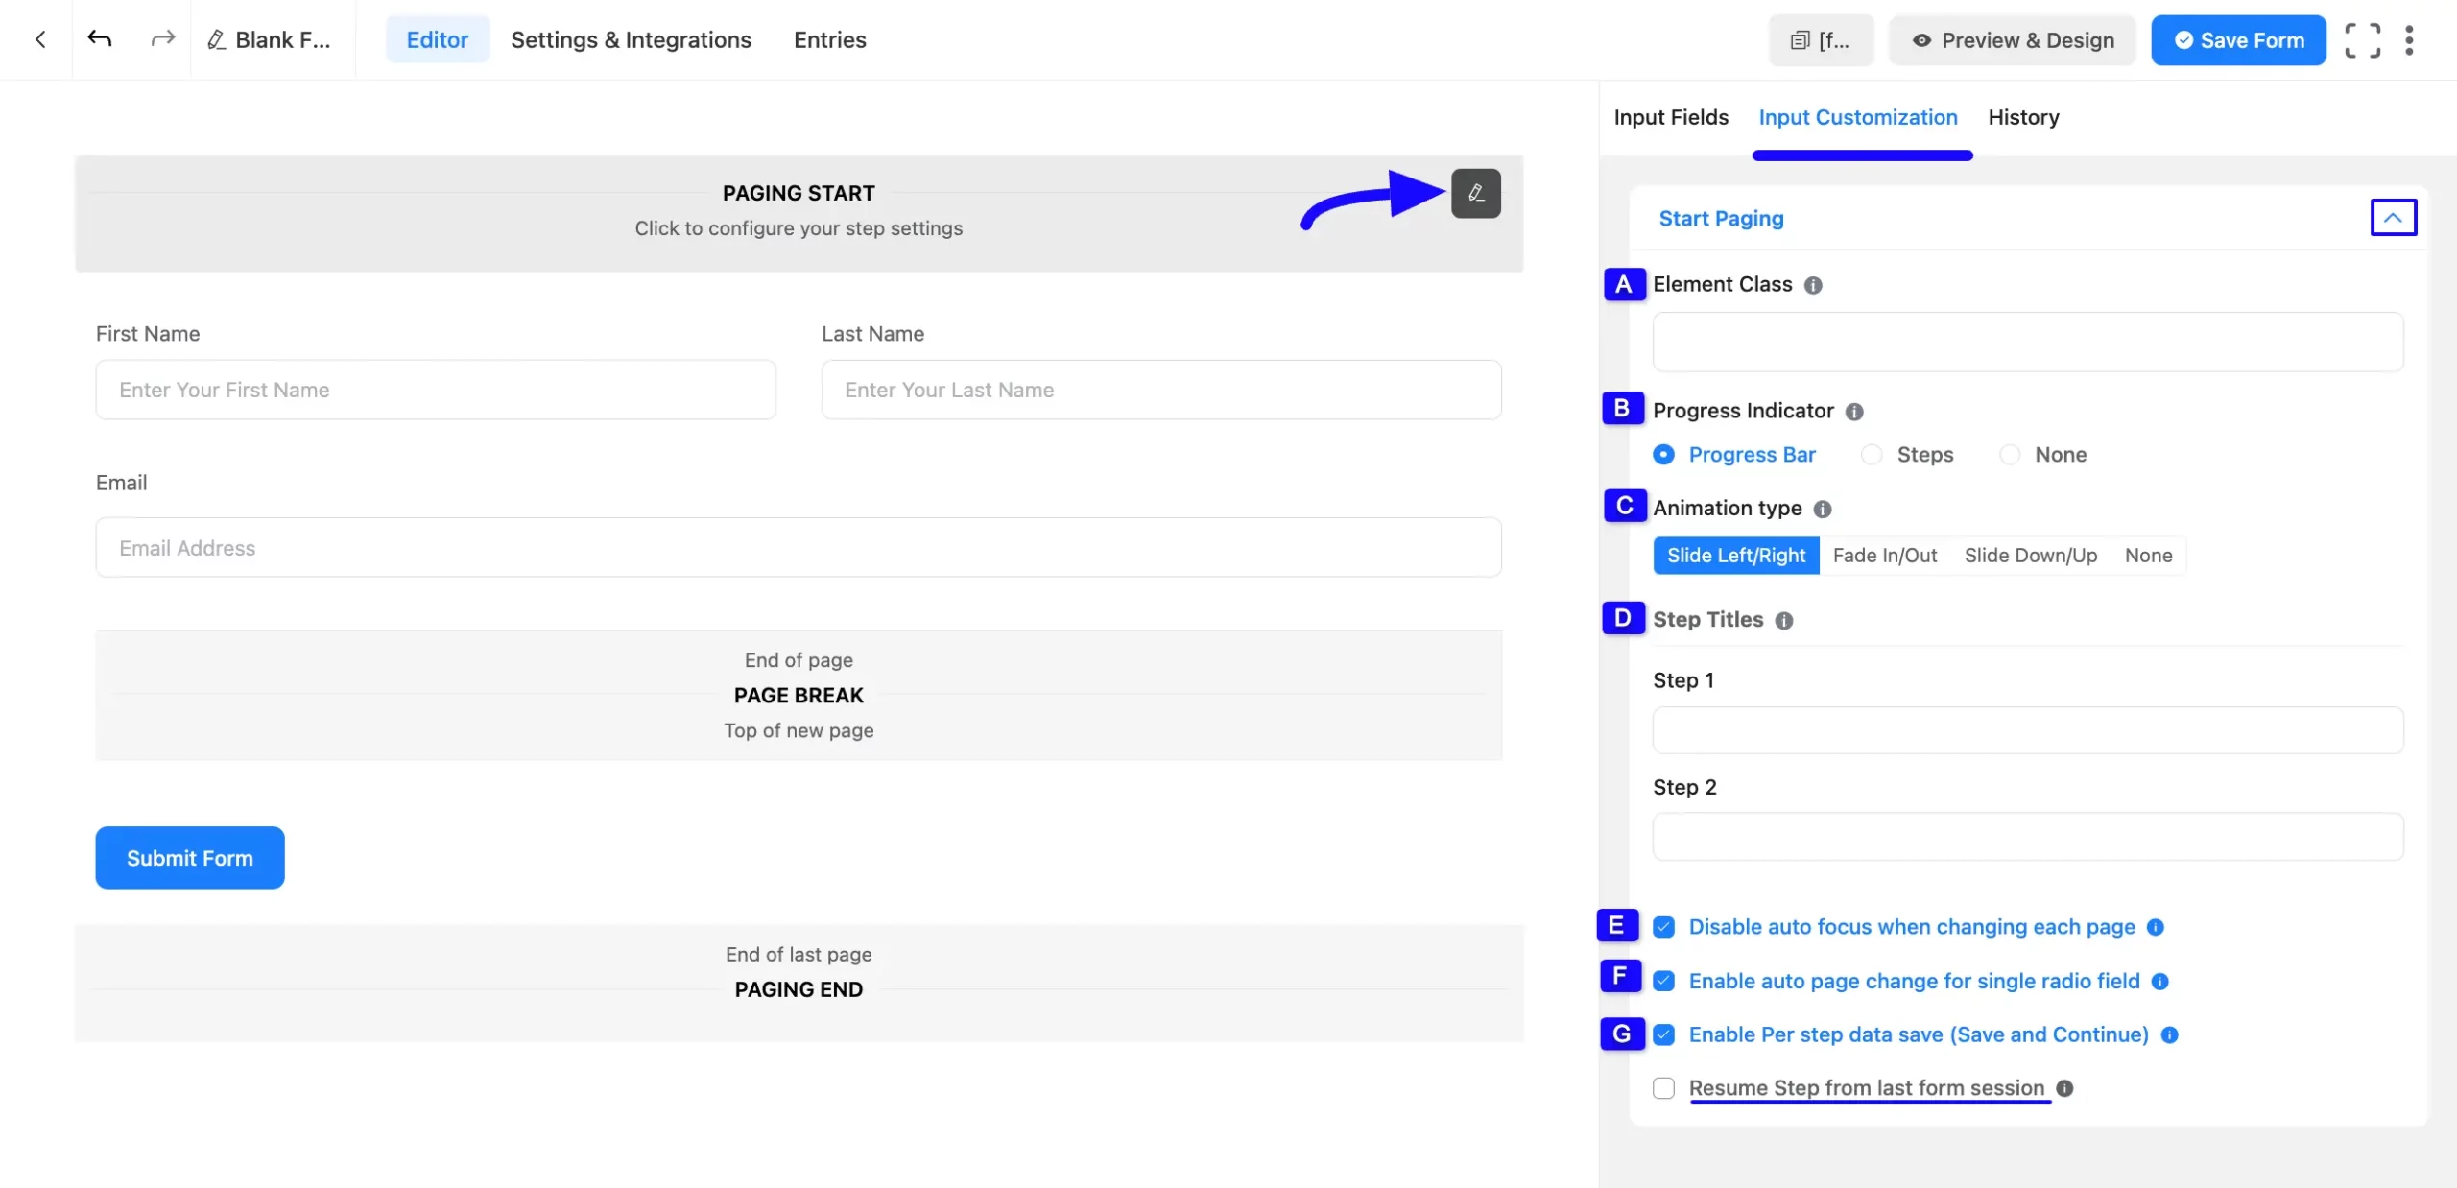Switch to History tab

tap(2023, 117)
